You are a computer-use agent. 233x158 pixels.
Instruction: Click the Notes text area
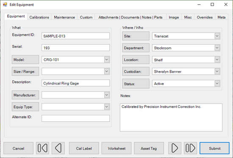(171, 117)
